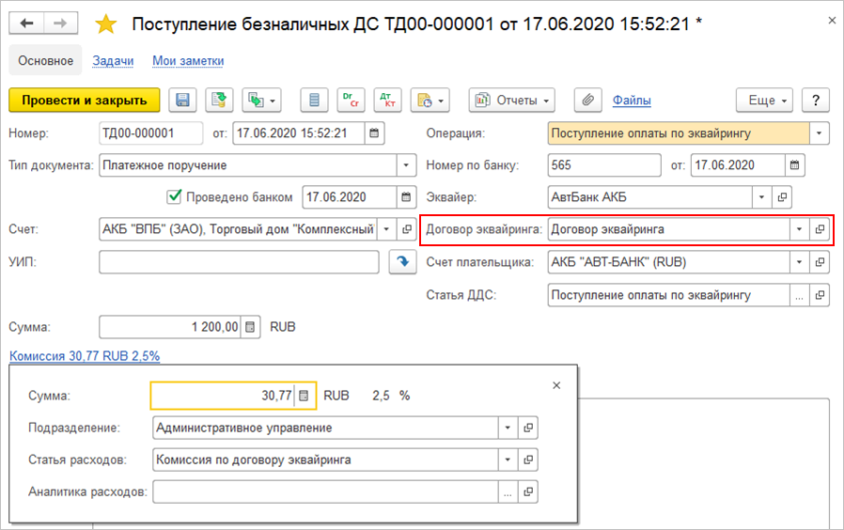Show Дт/Кт postings icon
This screenshot has width=844, height=530.
pyautogui.click(x=387, y=101)
